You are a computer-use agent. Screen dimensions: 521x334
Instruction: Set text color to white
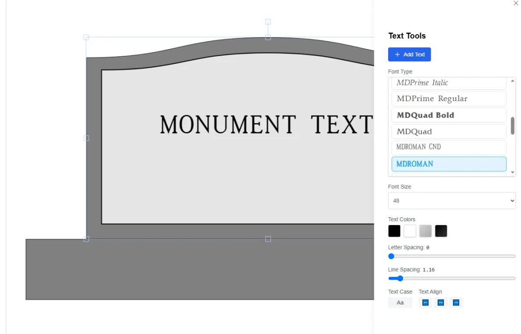coord(410,231)
